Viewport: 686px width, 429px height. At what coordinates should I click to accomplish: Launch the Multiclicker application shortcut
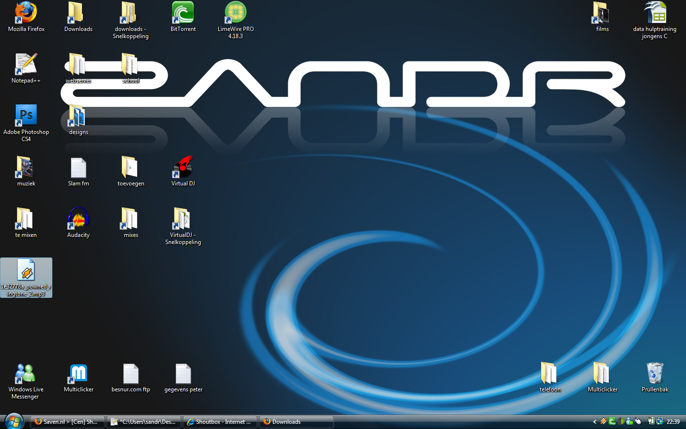[78, 378]
